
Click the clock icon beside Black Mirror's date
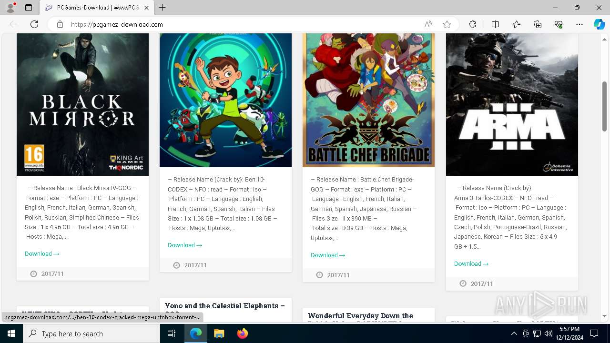[33, 274]
